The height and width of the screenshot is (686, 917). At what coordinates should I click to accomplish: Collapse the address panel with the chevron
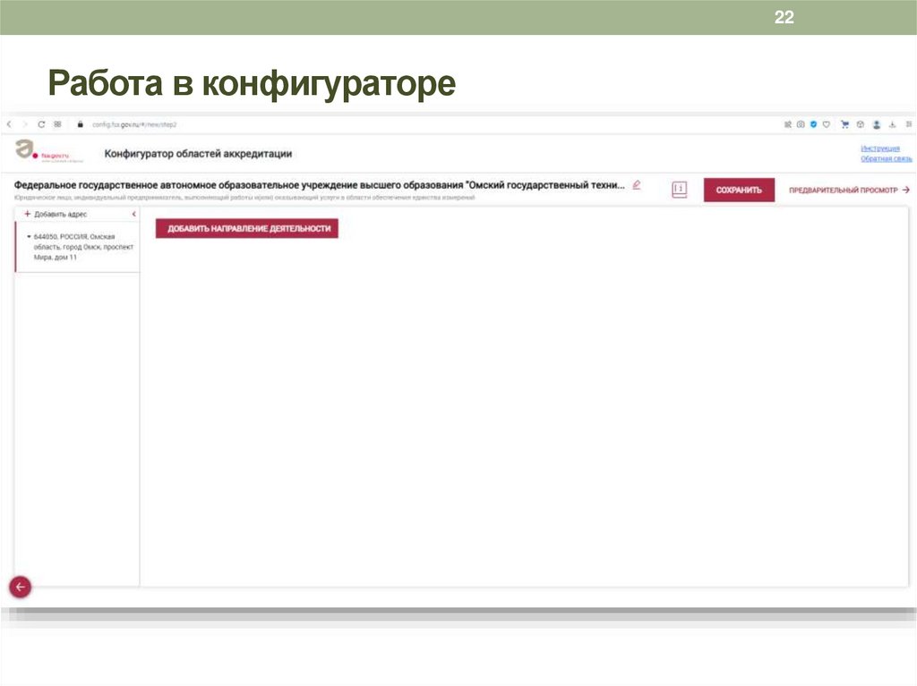(x=133, y=214)
